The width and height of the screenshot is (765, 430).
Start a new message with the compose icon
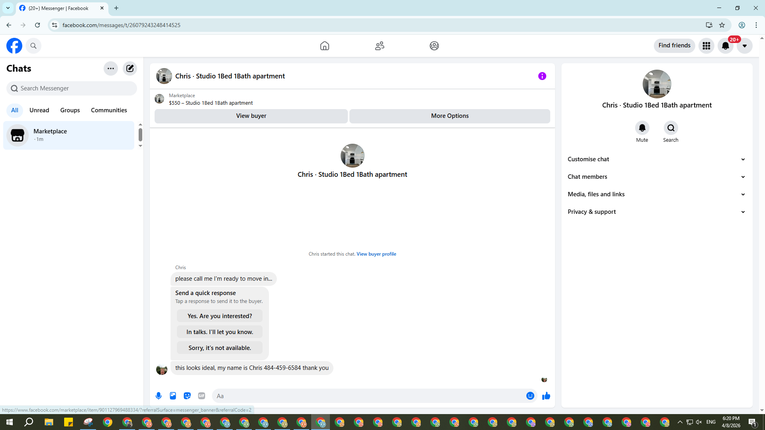pos(130,68)
